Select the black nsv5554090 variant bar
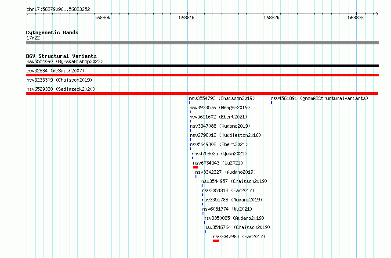The width and height of the screenshot is (391, 258). [202, 66]
